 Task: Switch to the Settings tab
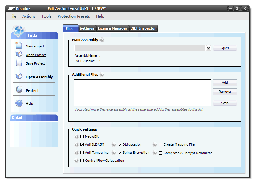pyautogui.click(x=87, y=28)
